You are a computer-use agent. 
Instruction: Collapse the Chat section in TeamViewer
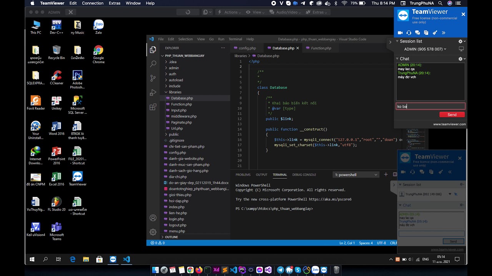[x=398, y=59]
